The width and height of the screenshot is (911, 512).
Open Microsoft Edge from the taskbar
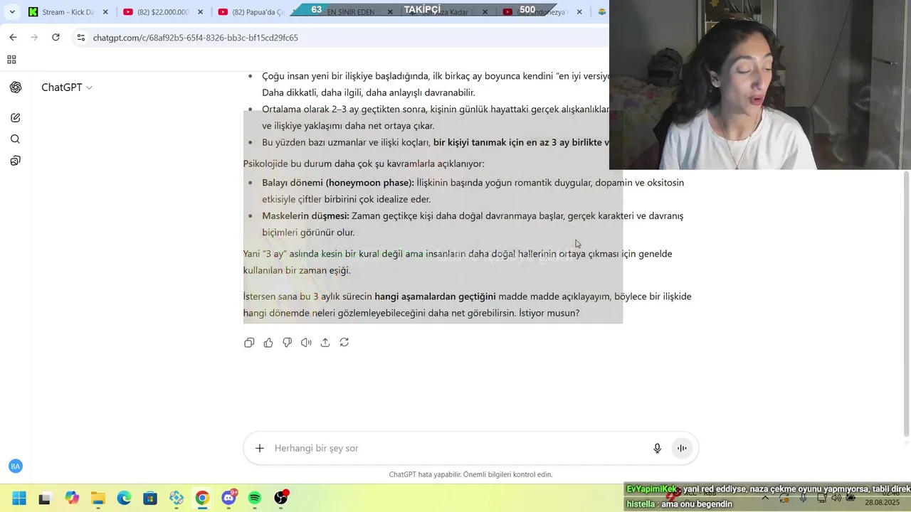pos(124,498)
